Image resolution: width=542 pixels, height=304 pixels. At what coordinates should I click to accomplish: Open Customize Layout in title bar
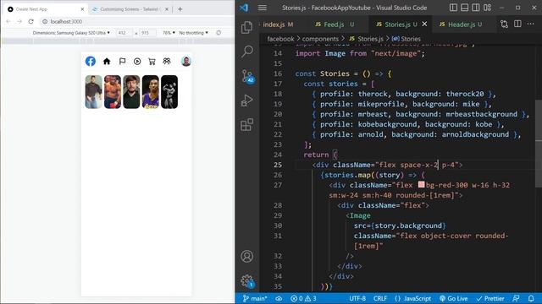488,8
